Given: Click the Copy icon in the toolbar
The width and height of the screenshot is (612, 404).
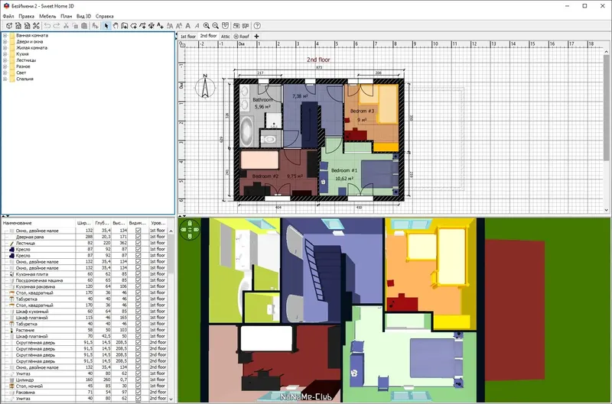Looking at the screenshot, I should (x=75, y=26).
